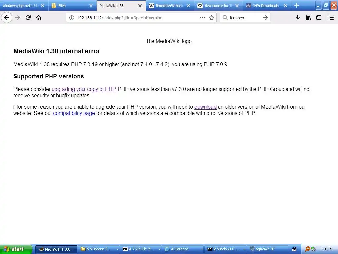
Task: Submit the iconsex search with arrow
Action: pyautogui.click(x=265, y=18)
